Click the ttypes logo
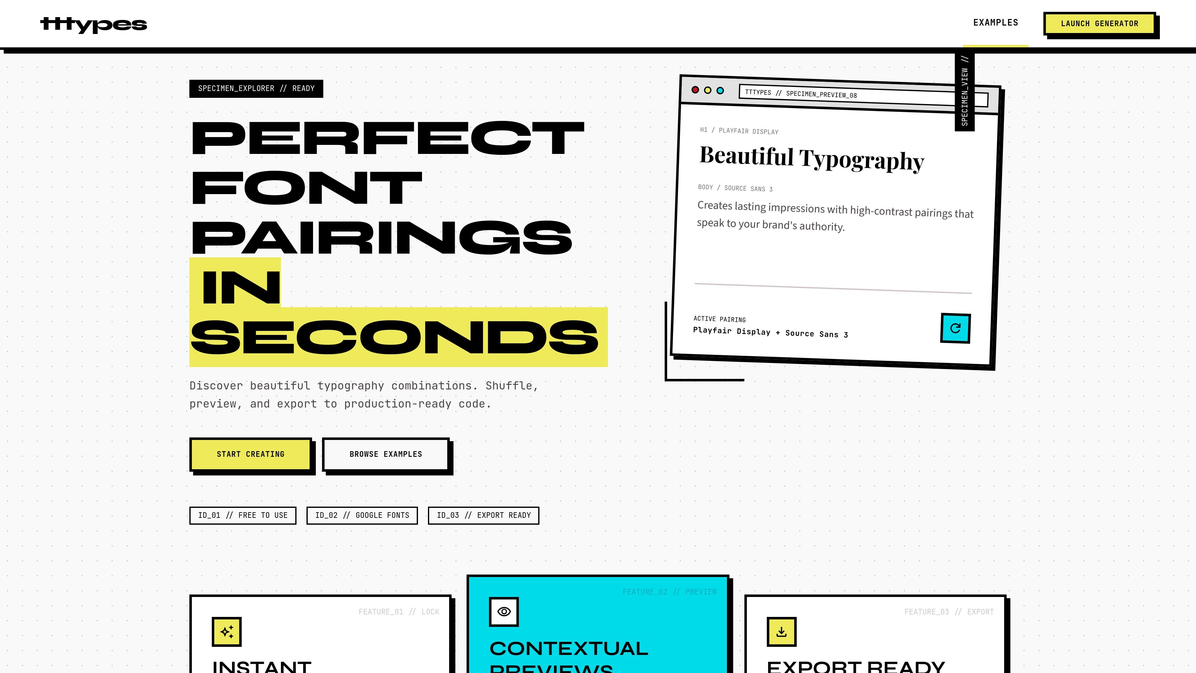Image resolution: width=1196 pixels, height=673 pixels. click(93, 24)
